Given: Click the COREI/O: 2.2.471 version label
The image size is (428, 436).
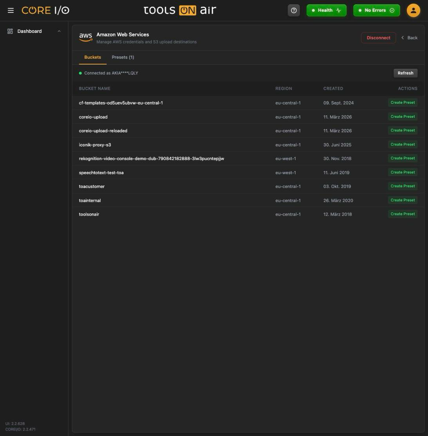Looking at the screenshot, I should pyautogui.click(x=20, y=429).
